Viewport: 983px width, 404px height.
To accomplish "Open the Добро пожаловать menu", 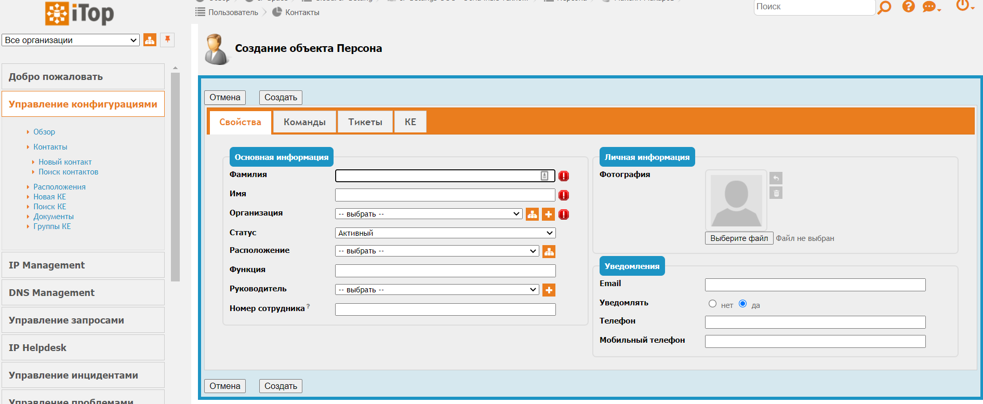I will (x=83, y=76).
